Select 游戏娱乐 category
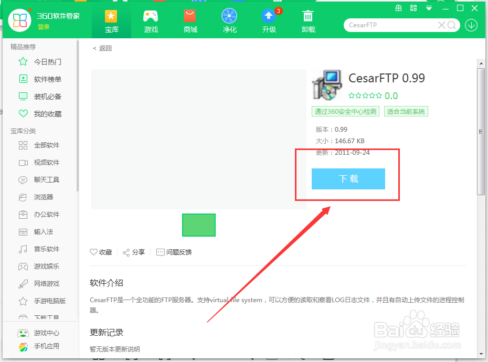Screen dimensions: 488x362 (47, 267)
